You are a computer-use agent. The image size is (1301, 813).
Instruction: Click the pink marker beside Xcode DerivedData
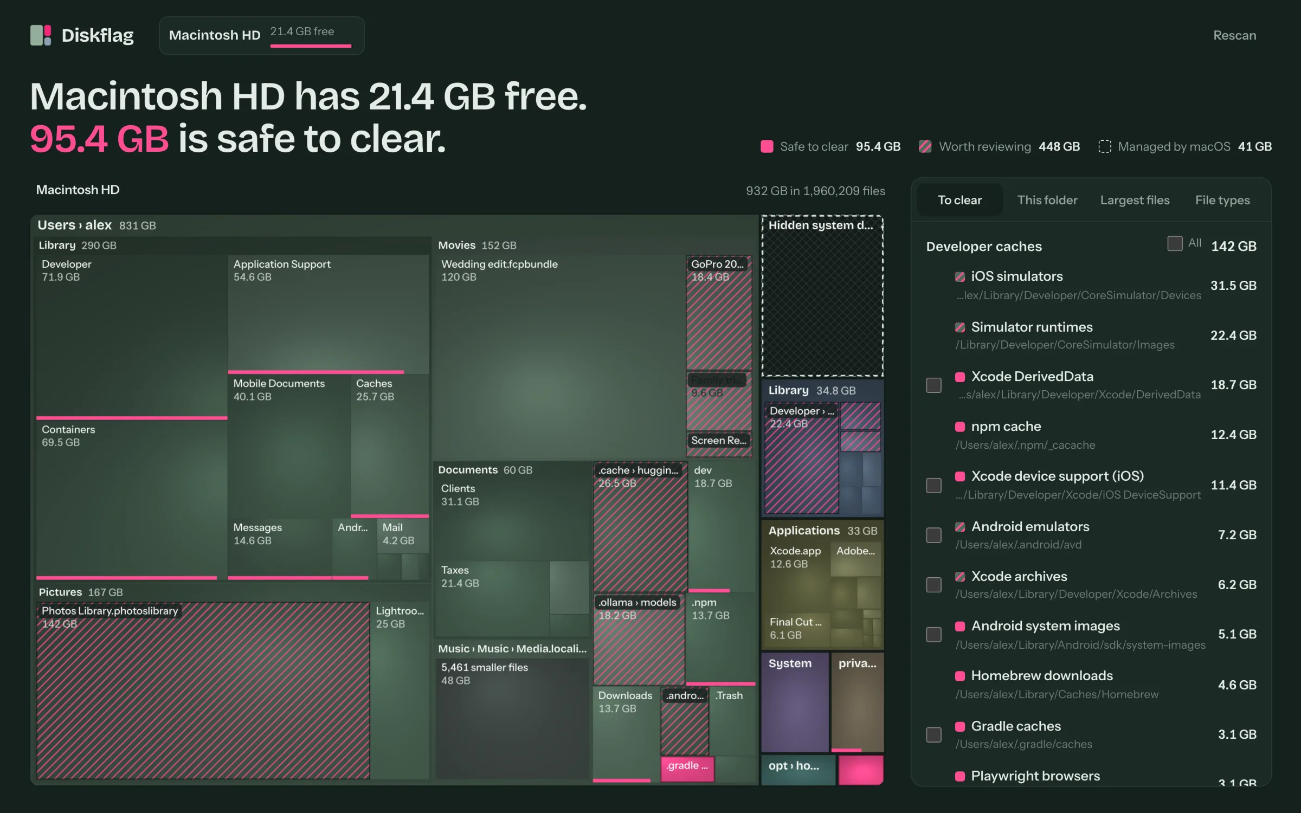pos(960,377)
